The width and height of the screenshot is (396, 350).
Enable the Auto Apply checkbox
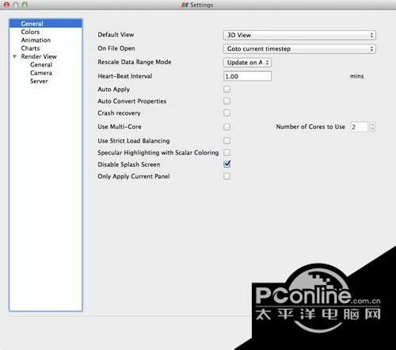point(227,89)
